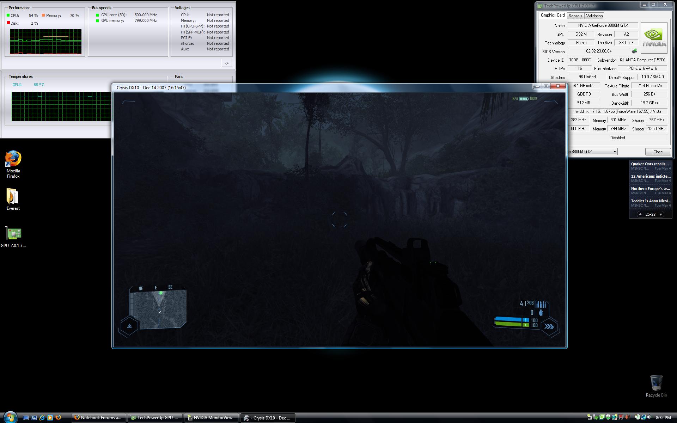Launch Internet Explorer from quick launch
This screenshot has width=677, height=423.
[x=42, y=418]
